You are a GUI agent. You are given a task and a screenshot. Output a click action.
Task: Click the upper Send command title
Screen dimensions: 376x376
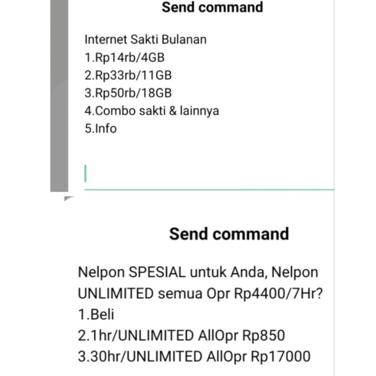point(212,8)
